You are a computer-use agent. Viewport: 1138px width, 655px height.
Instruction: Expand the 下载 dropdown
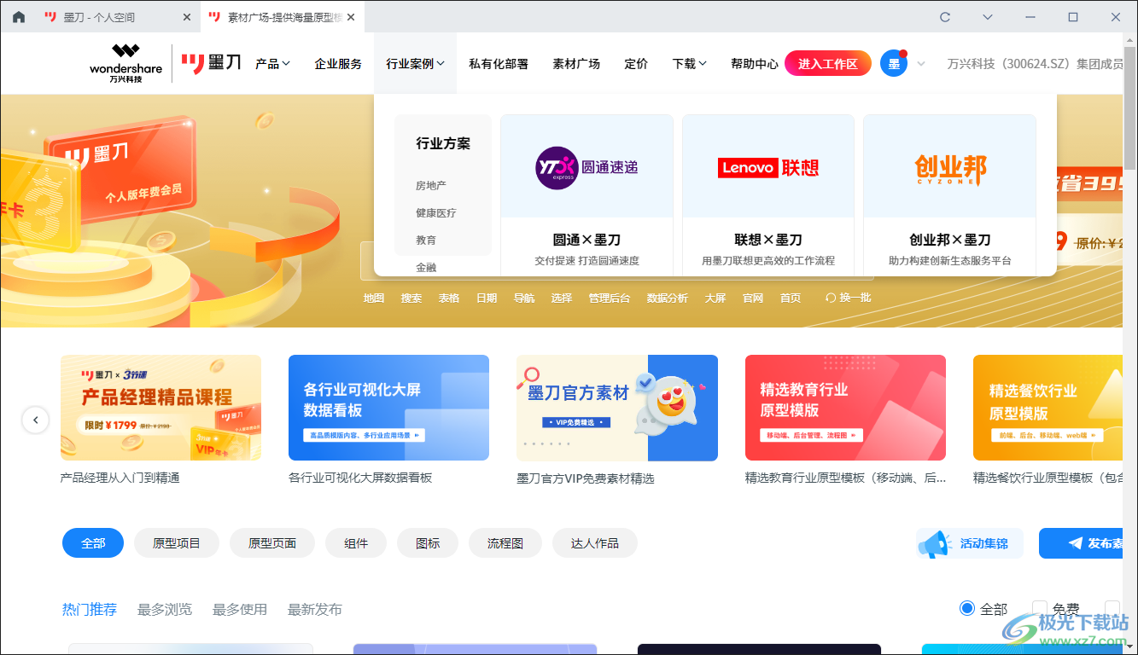tap(689, 62)
